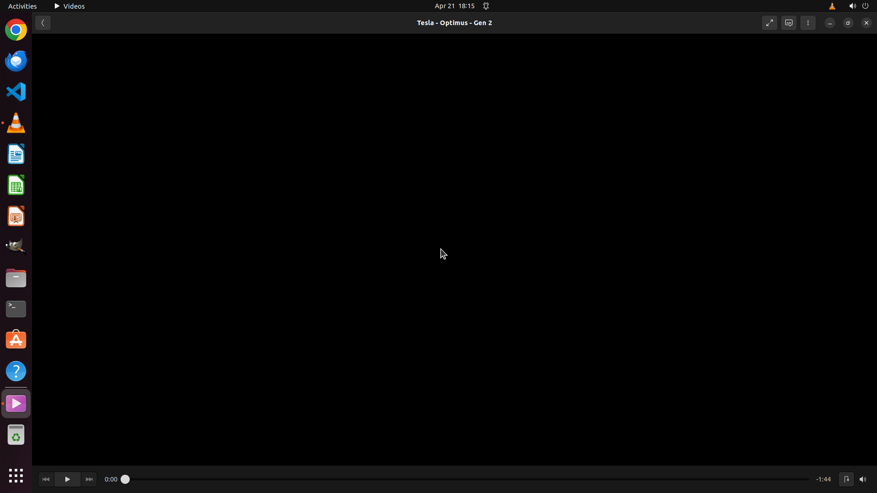Open the Videos app menu
Viewport: 877px width, 493px height.
69,6
